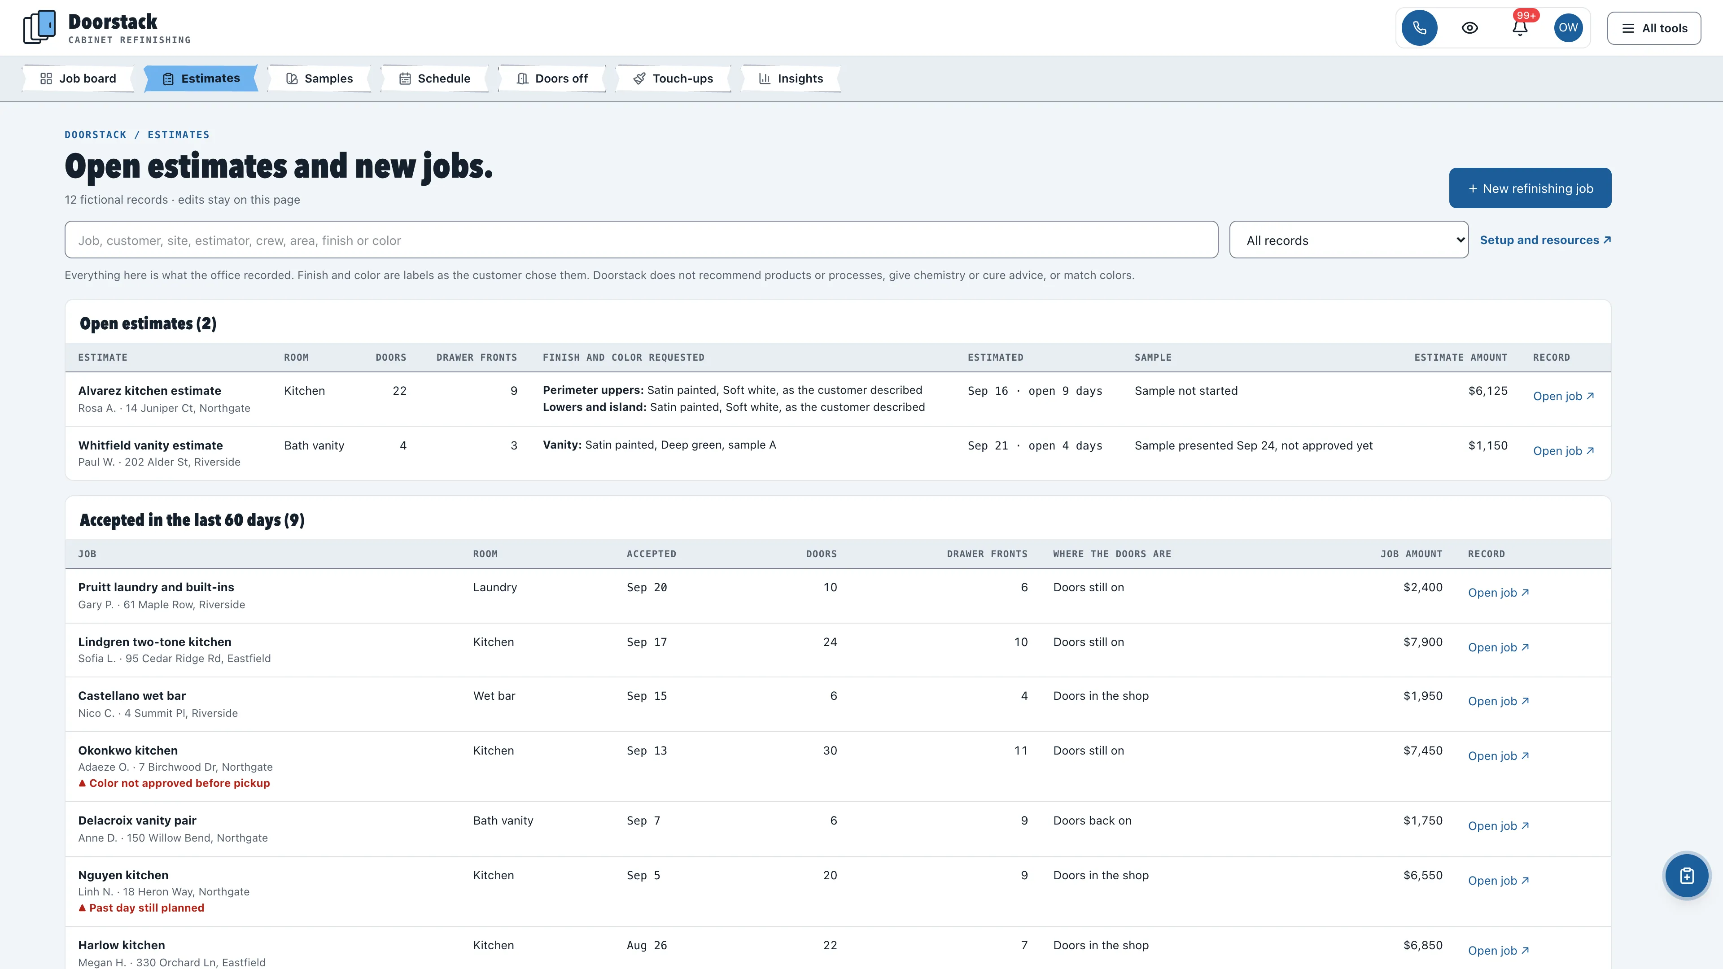Open job for Lindgren two-tone kitchen
This screenshot has width=1723, height=969.
pos(1498,647)
